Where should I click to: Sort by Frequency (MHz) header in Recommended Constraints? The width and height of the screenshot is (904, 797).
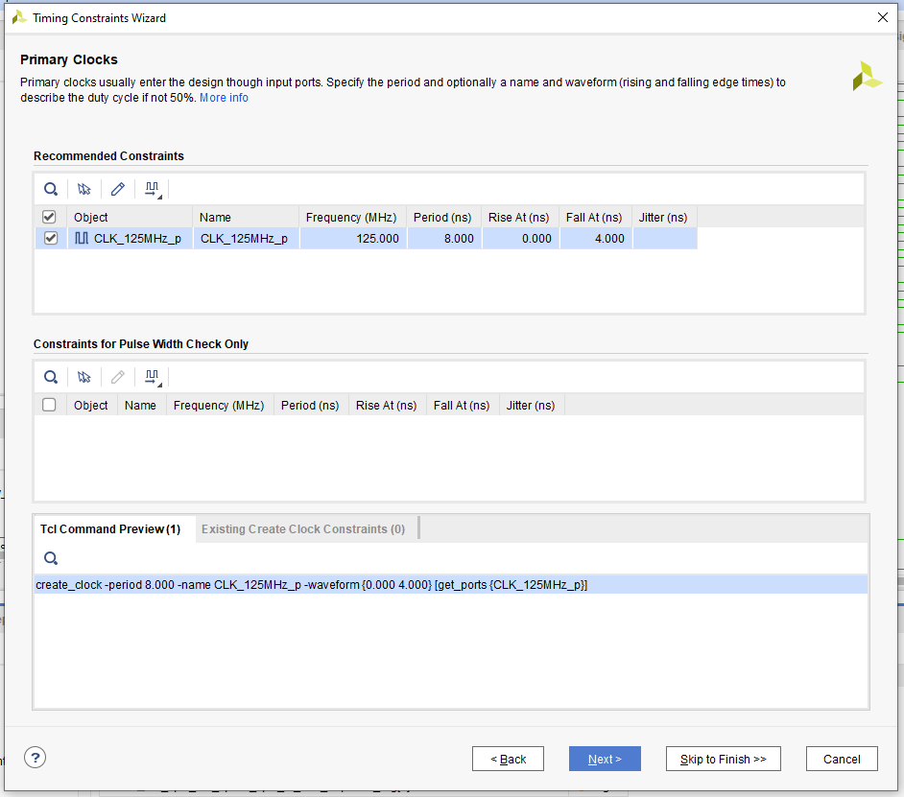tap(353, 218)
